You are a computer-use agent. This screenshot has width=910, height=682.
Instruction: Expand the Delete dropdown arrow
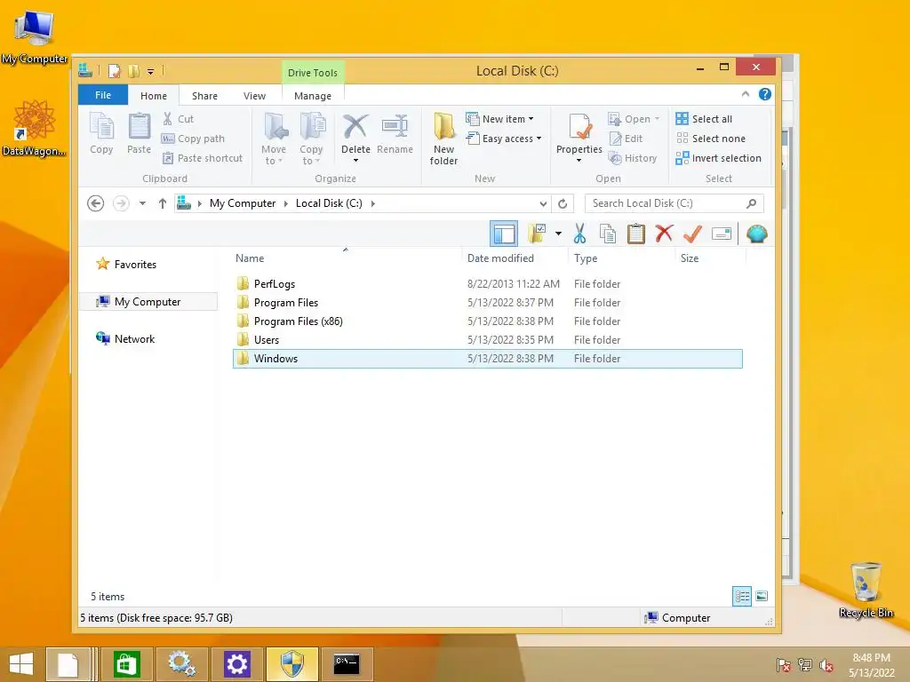click(x=355, y=161)
